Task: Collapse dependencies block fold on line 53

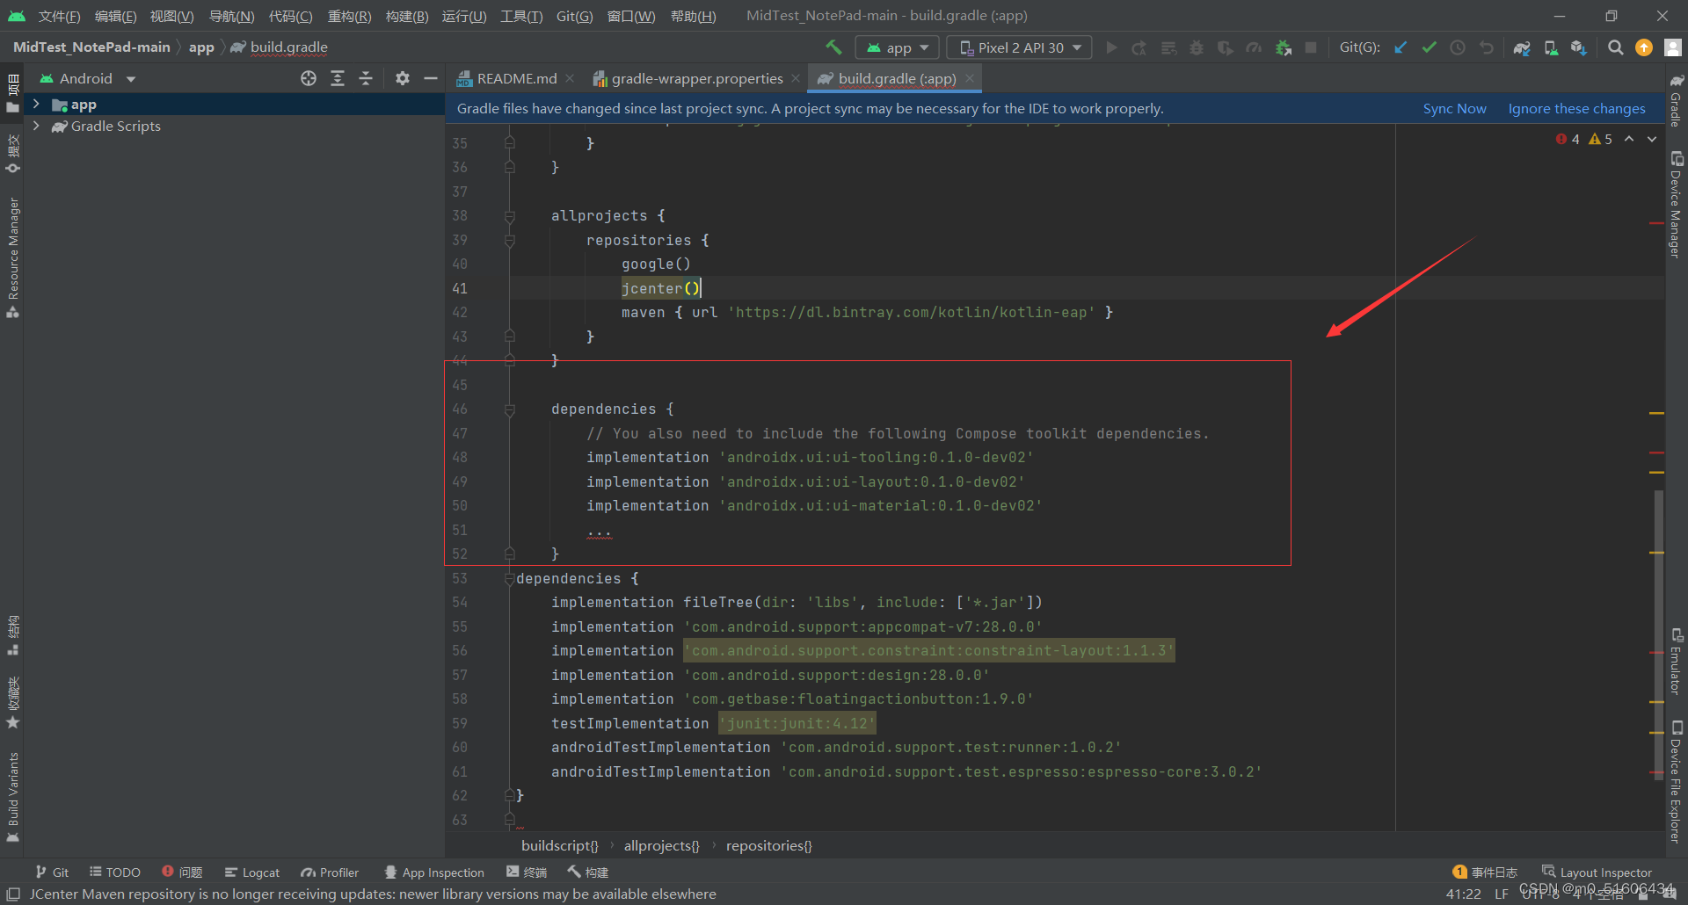Action: pos(509,578)
